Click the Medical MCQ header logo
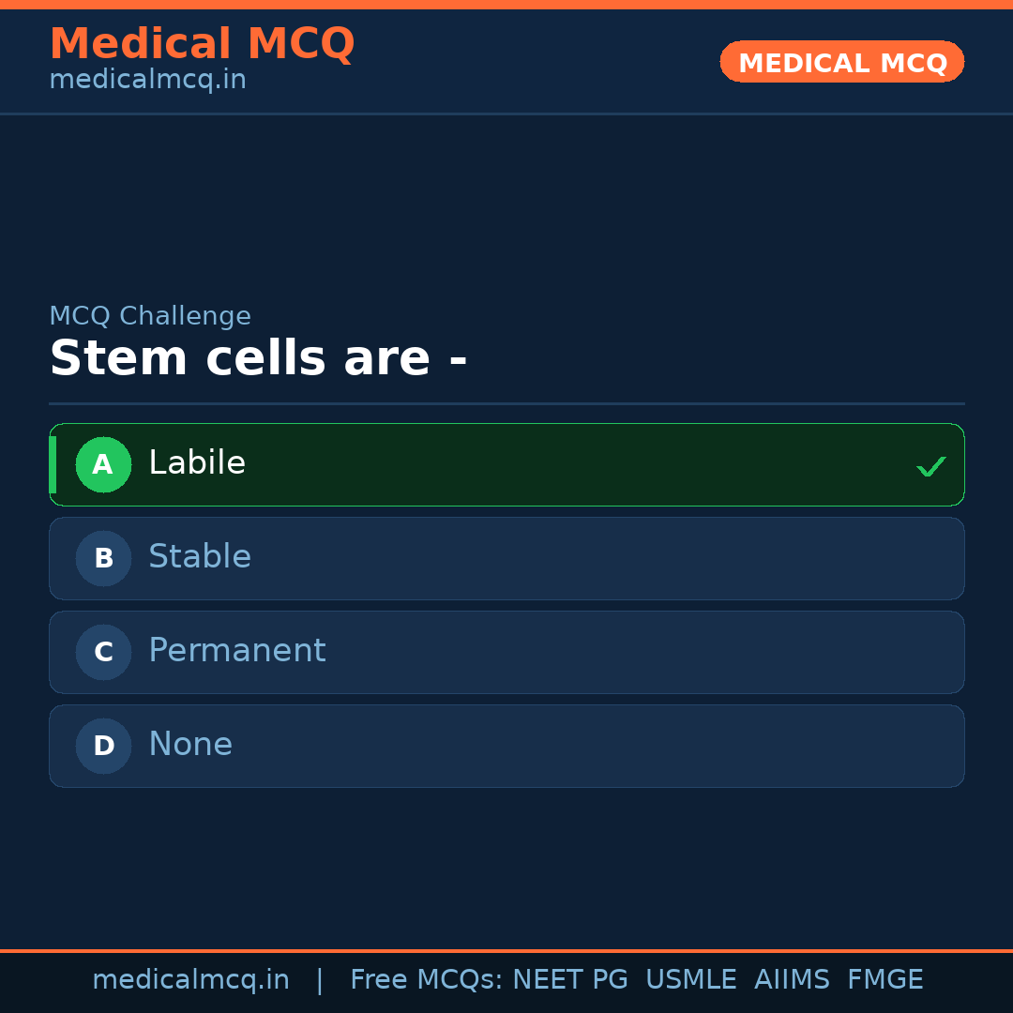 coord(203,43)
